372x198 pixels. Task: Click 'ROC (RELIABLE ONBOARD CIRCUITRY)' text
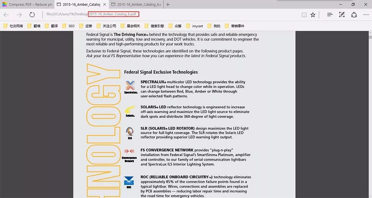[177, 177]
